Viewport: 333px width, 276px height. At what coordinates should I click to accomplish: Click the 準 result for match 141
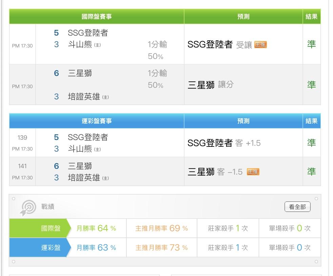(x=311, y=172)
